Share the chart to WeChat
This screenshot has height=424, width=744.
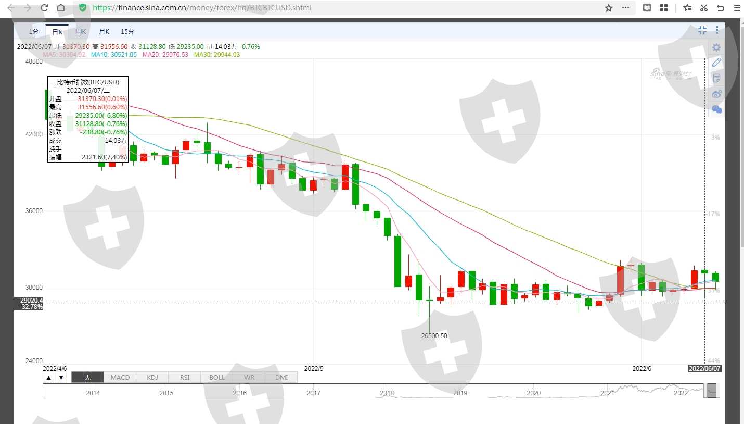(x=716, y=109)
